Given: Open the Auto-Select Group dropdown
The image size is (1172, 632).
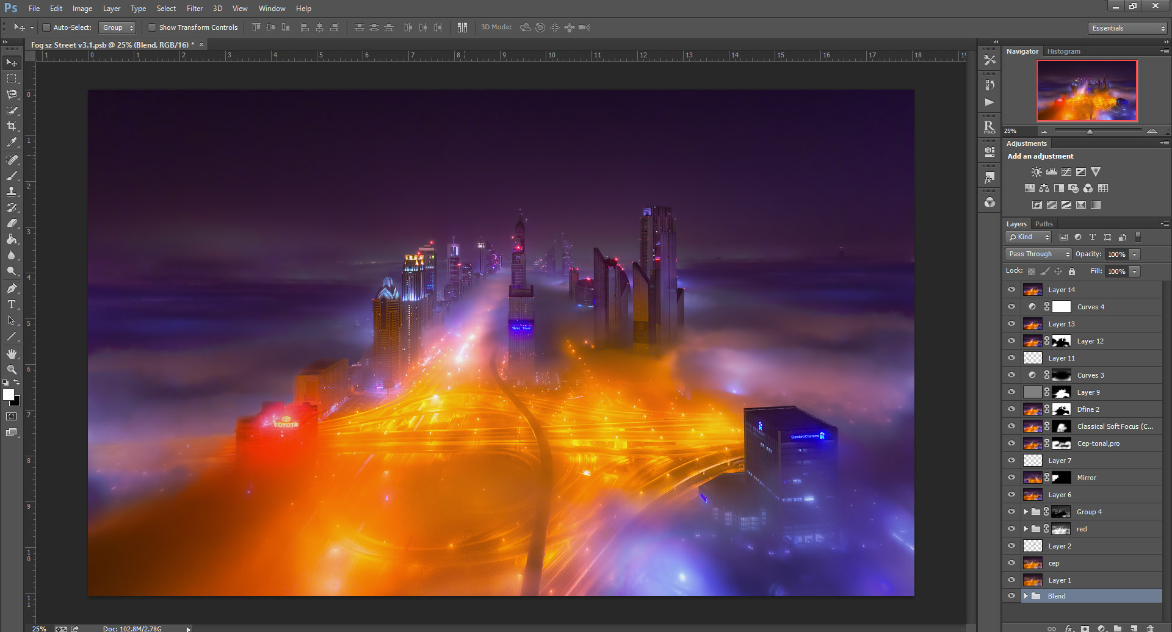Looking at the screenshot, I should tap(117, 27).
